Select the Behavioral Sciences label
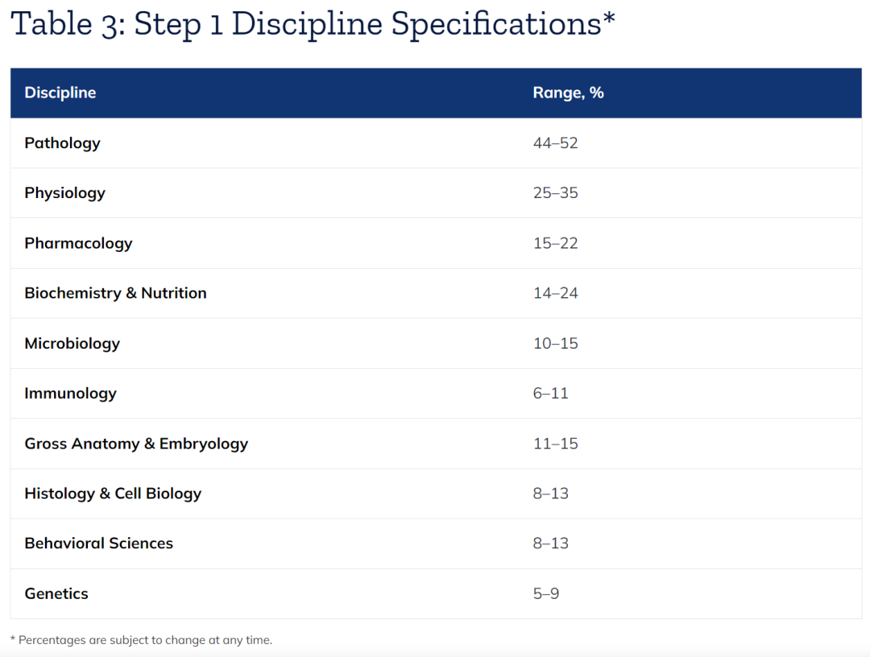This screenshot has height=657, width=870. (x=99, y=543)
